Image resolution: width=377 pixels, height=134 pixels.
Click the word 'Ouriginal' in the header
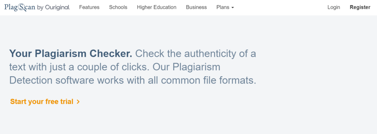(57, 7)
